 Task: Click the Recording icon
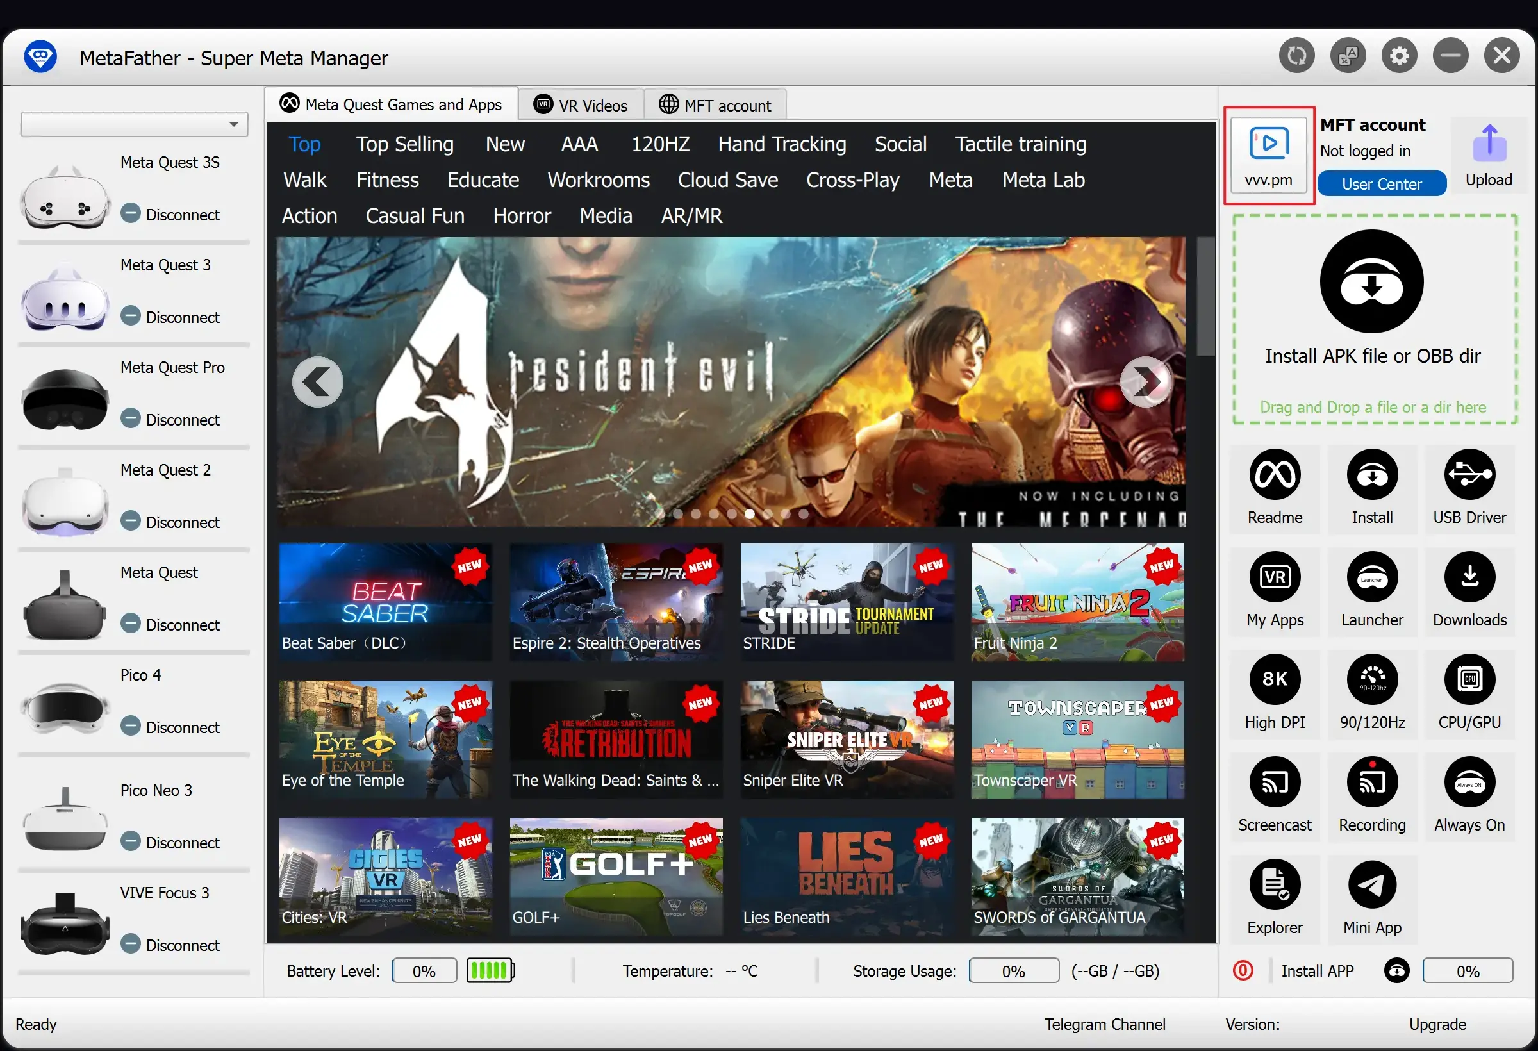pos(1372,783)
